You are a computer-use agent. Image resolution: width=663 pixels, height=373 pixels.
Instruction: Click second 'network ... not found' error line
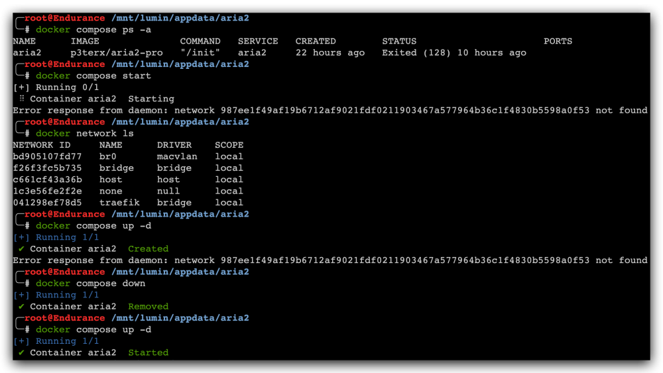[x=330, y=260]
